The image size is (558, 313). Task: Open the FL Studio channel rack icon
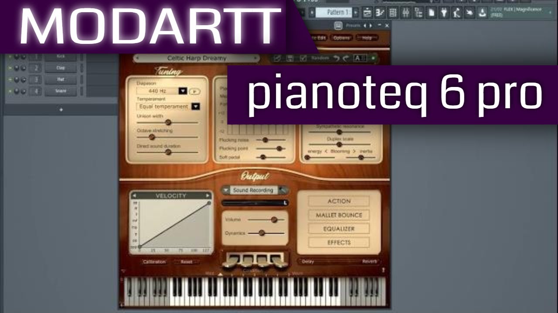coord(392,13)
